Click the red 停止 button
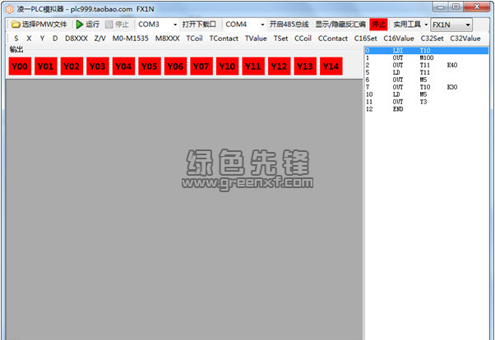This screenshot has height=340, width=495. point(378,25)
